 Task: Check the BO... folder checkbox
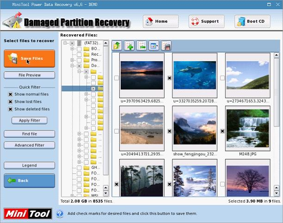(79, 49)
